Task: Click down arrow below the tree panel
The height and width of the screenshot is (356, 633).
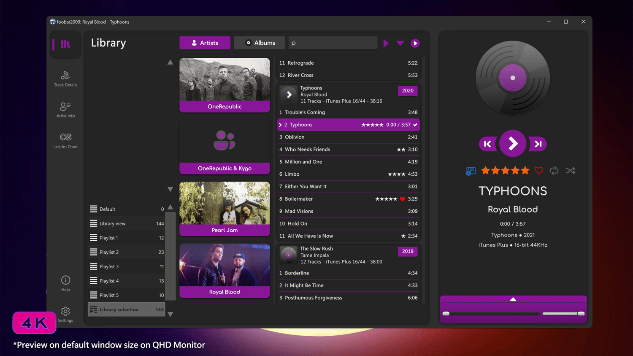Action: pyautogui.click(x=170, y=189)
